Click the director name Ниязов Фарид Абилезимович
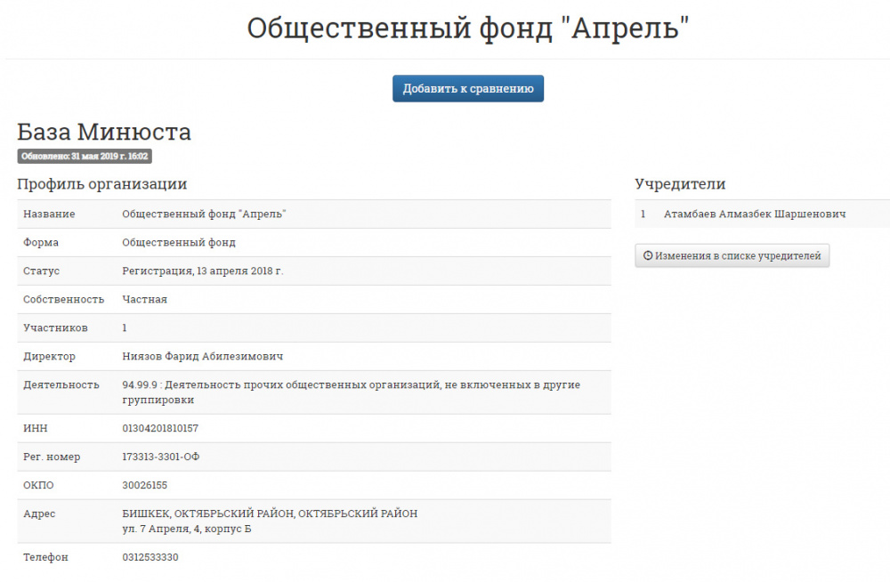The width and height of the screenshot is (890, 582). [202, 357]
